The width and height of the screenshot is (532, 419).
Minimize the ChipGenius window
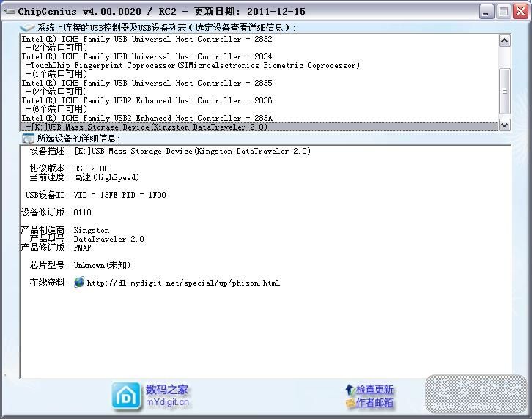coord(487,12)
